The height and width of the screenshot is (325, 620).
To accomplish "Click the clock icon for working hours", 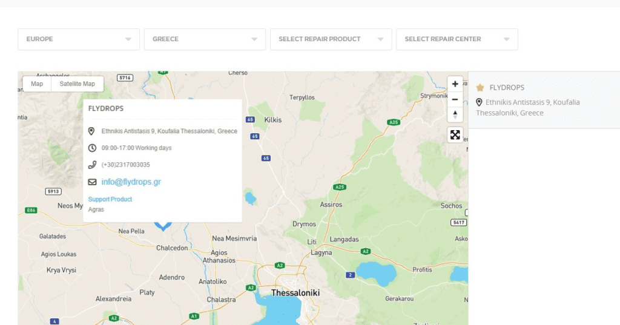I will click(92, 148).
